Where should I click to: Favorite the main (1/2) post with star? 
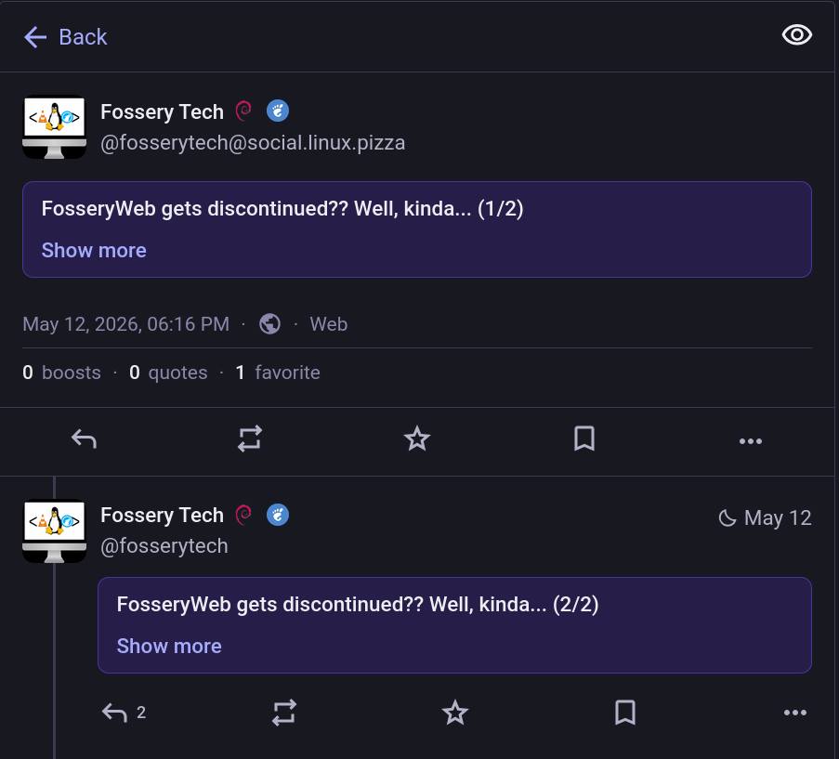click(417, 439)
